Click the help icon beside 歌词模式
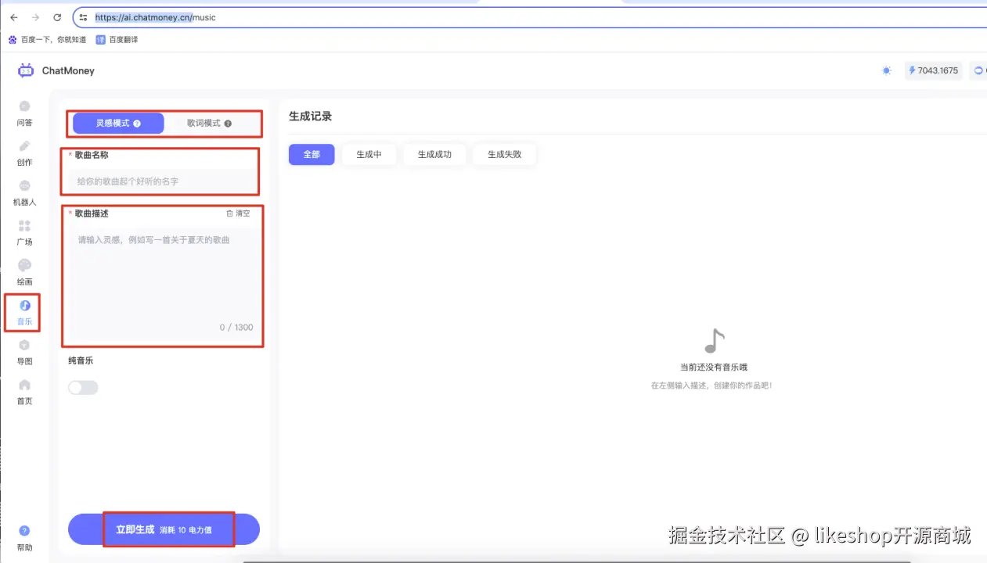Image resolution: width=987 pixels, height=563 pixels. (x=228, y=124)
